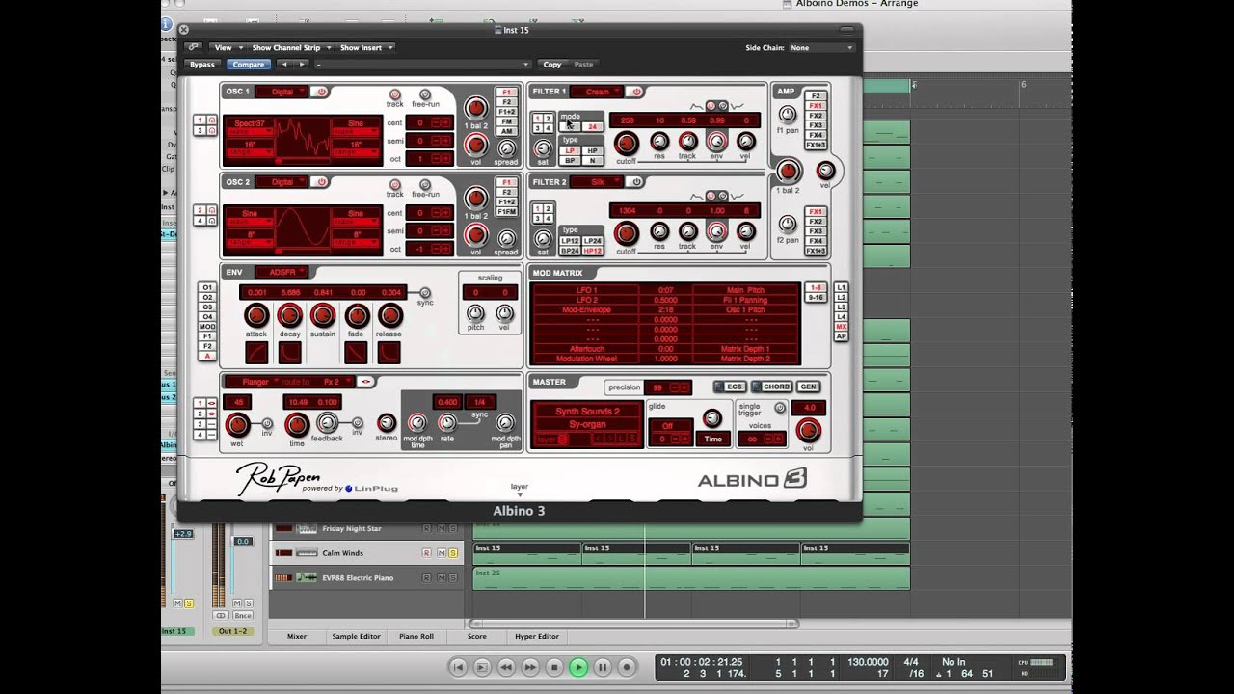The height and width of the screenshot is (694, 1234).
Task: Toggle OSC 1 free-run switch
Action: (x=425, y=94)
